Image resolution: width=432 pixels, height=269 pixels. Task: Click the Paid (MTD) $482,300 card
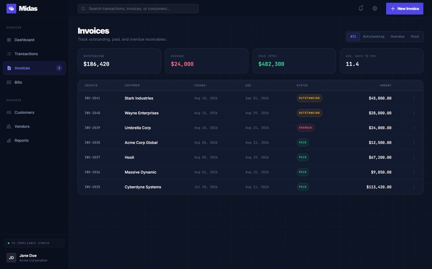294,61
